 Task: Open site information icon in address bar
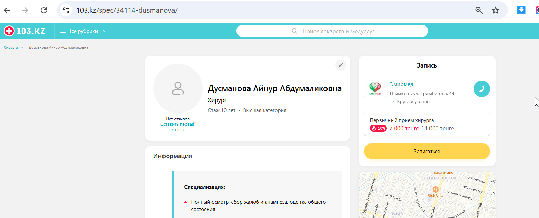tap(66, 10)
